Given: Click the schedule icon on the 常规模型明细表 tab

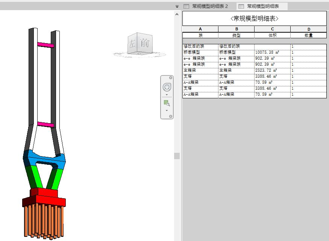Looking at the screenshot, I should click(x=241, y=6).
